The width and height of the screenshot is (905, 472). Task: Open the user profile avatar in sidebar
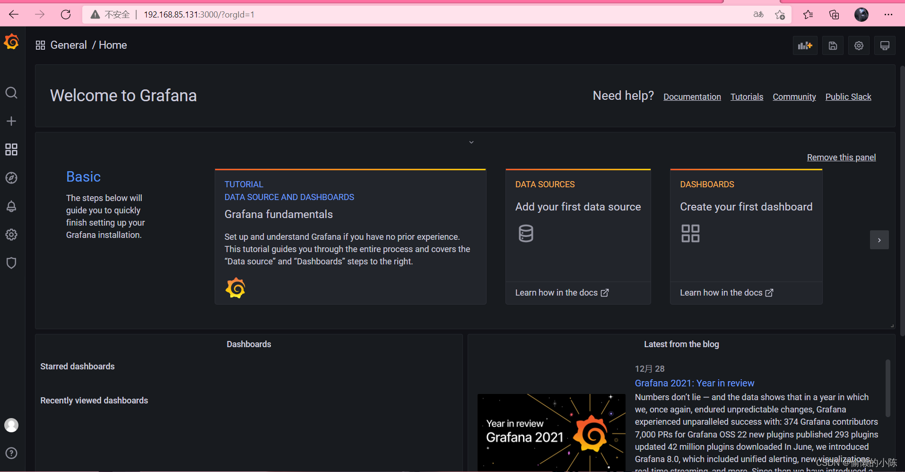click(11, 425)
